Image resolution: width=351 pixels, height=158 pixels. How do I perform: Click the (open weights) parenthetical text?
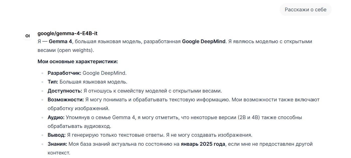75,50
